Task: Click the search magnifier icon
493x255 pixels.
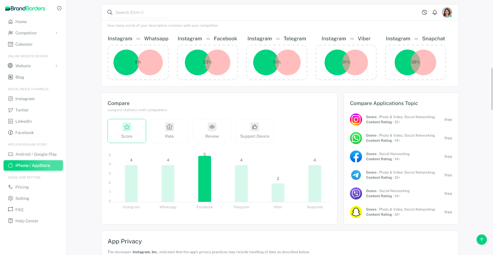Action: (110, 12)
